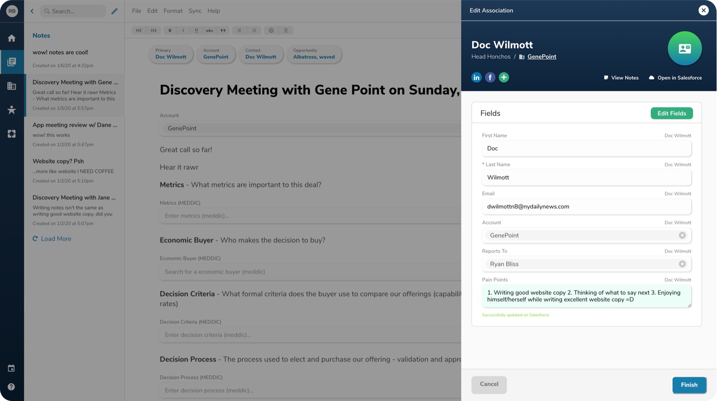Open the help question mark icon
Image resolution: width=717 pixels, height=401 pixels.
coord(11,387)
